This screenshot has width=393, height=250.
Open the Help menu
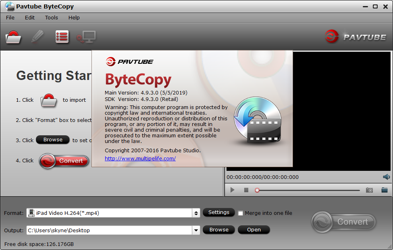(74, 18)
